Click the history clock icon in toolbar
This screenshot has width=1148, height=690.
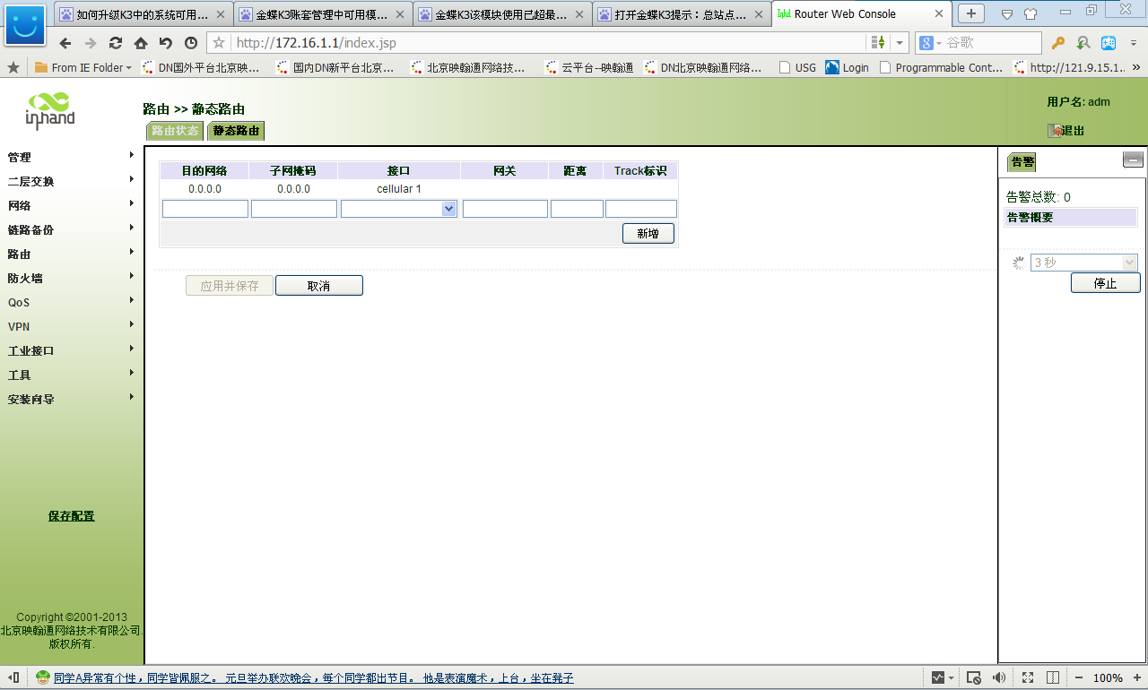191,43
